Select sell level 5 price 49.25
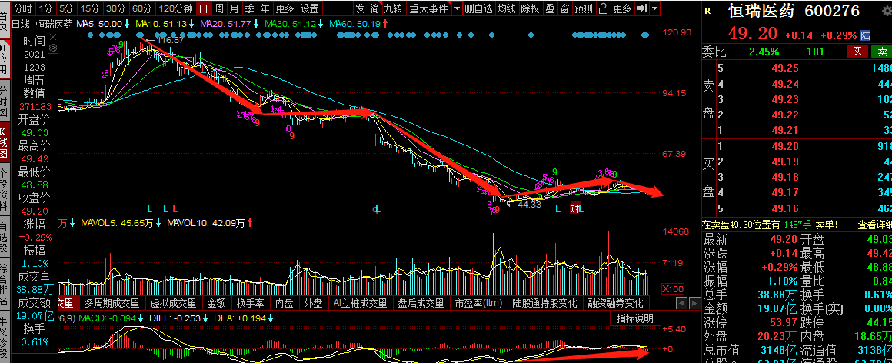892x363 pixels. (786, 68)
